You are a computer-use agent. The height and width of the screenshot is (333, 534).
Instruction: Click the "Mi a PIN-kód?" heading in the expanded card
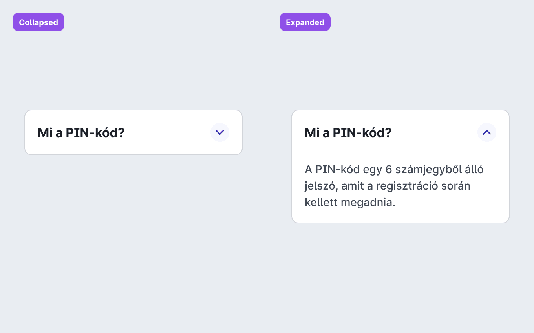[x=348, y=133]
